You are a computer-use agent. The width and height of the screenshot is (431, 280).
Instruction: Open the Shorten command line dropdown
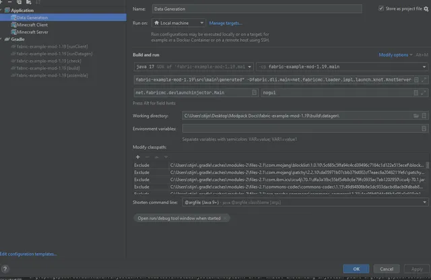coord(305,202)
